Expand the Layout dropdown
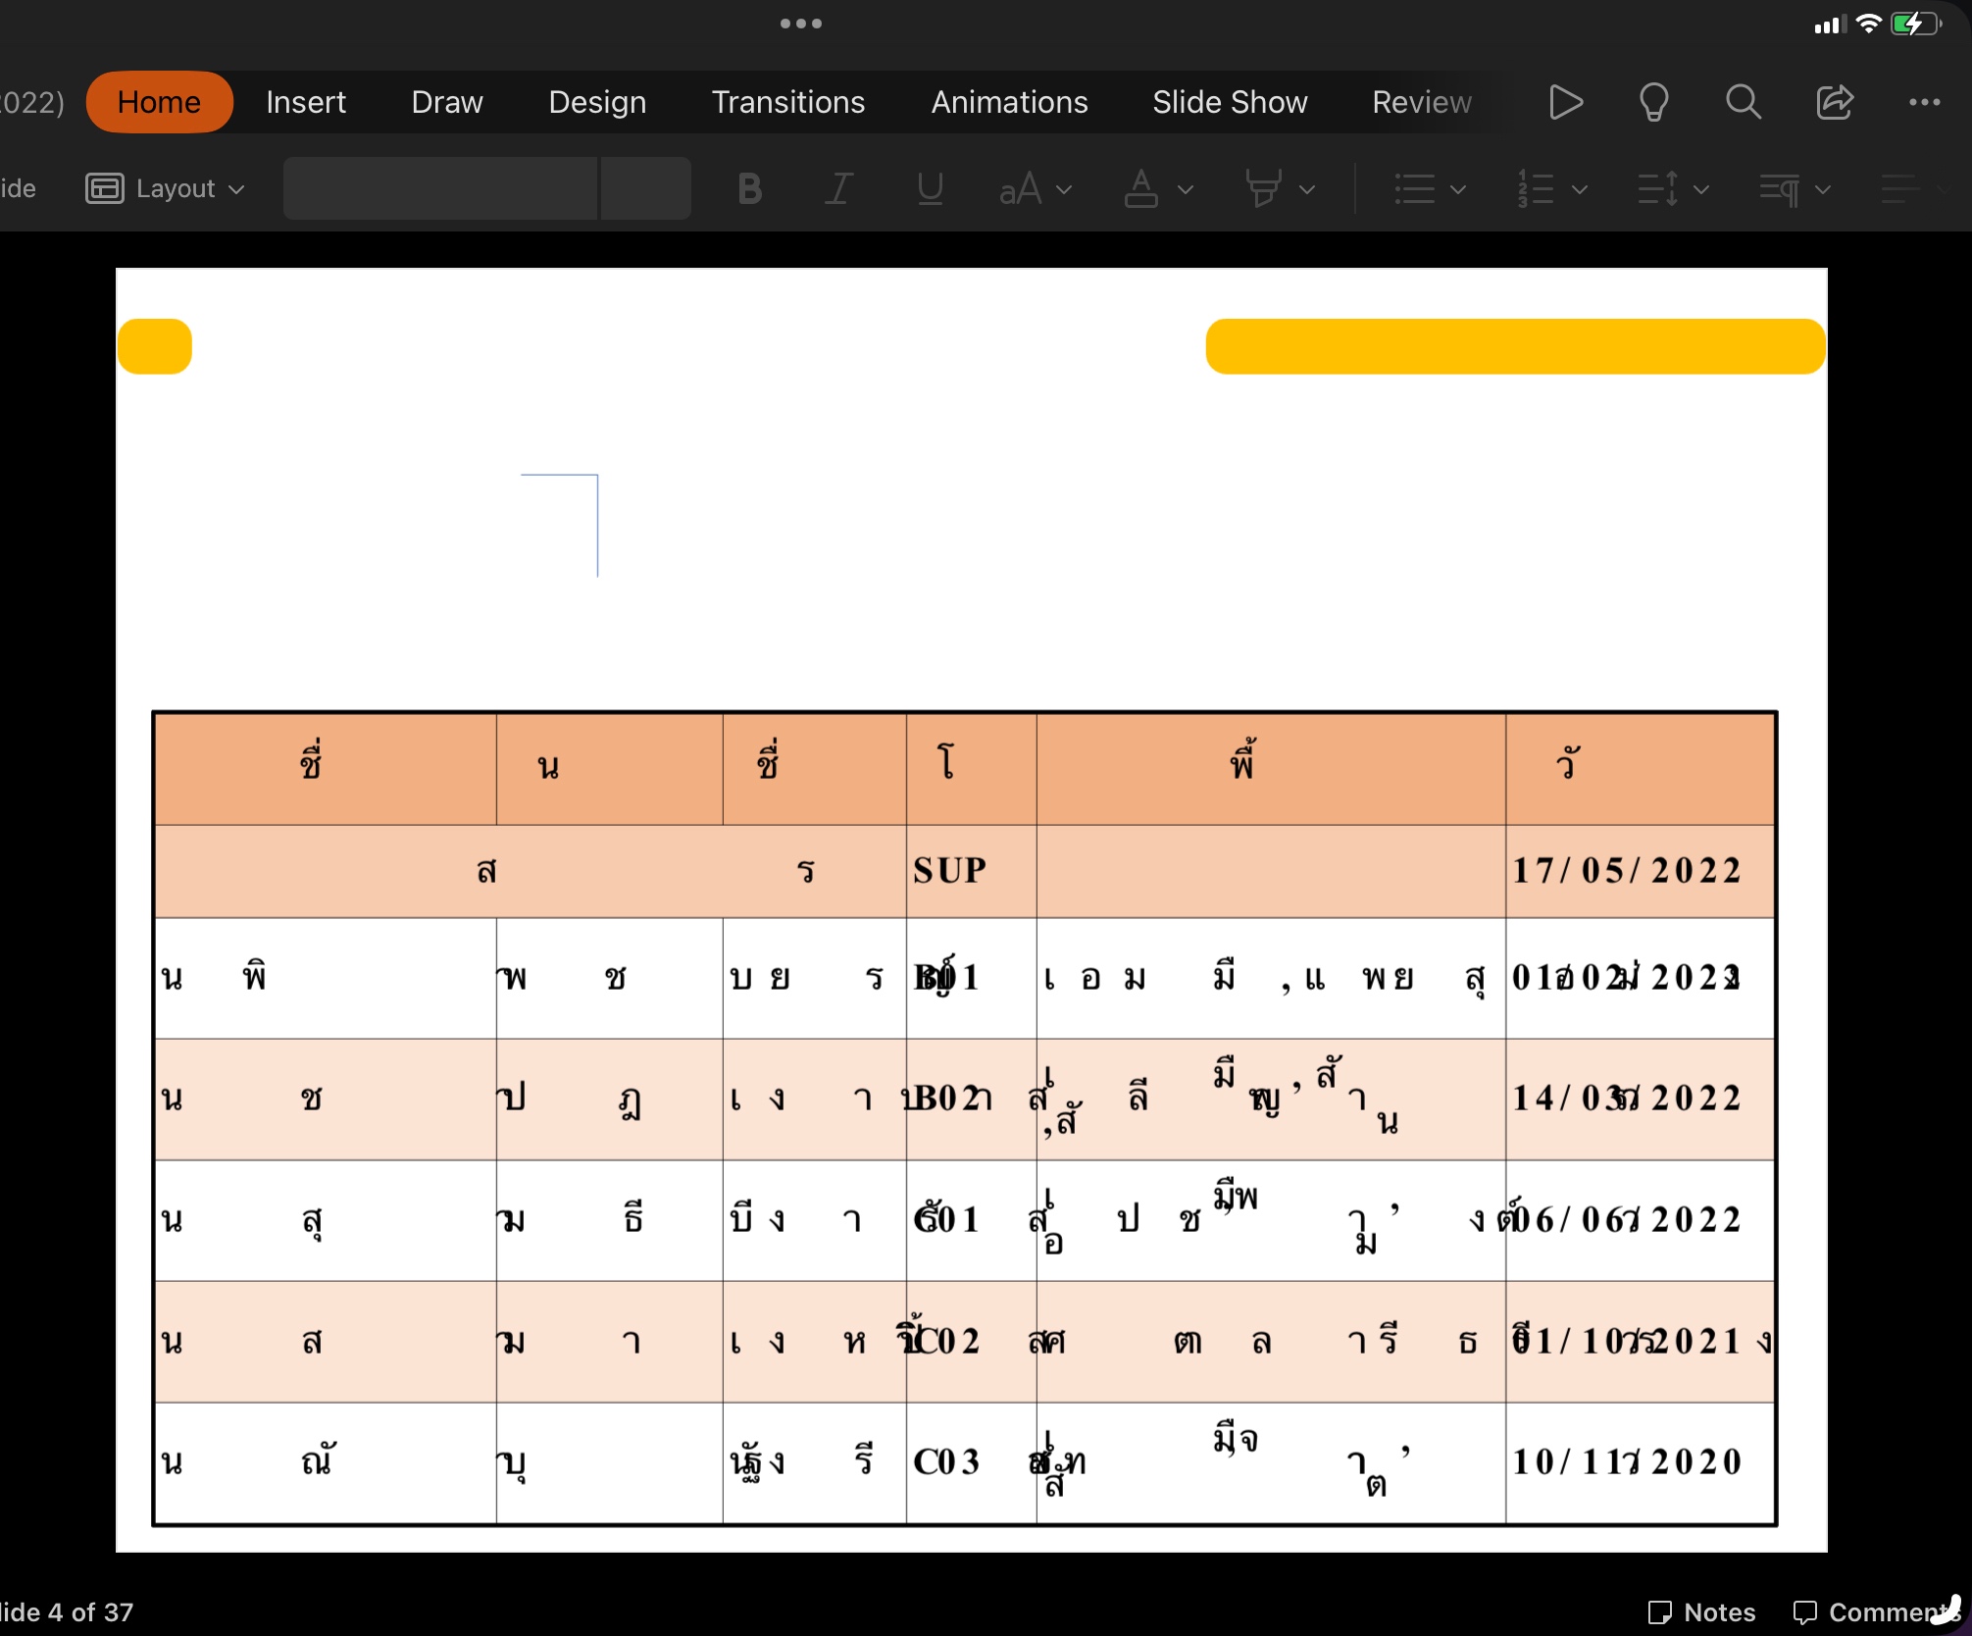The width and height of the screenshot is (1972, 1636). coord(165,188)
